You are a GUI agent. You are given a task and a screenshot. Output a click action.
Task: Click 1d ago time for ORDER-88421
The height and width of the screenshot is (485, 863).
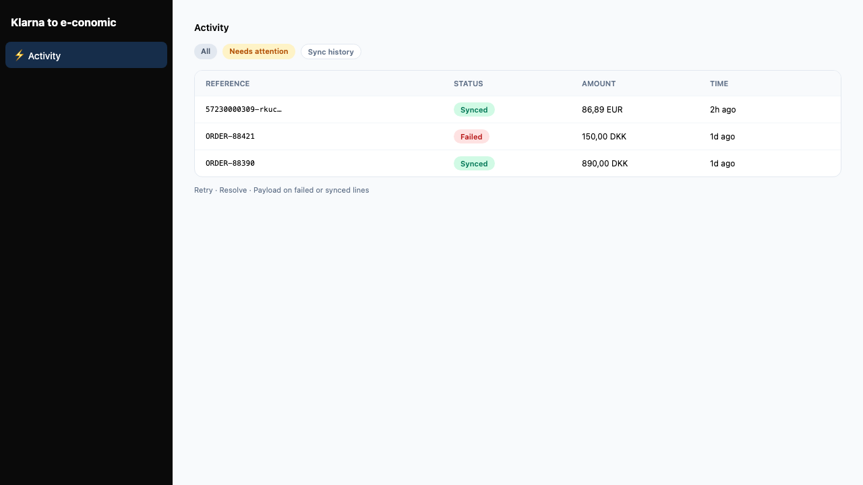[x=723, y=136]
